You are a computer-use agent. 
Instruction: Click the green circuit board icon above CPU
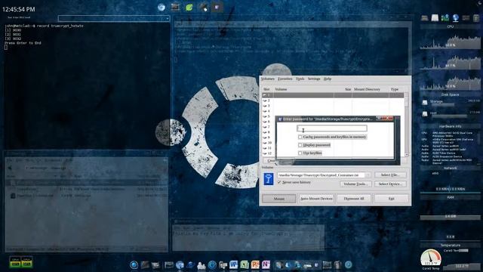445,18
